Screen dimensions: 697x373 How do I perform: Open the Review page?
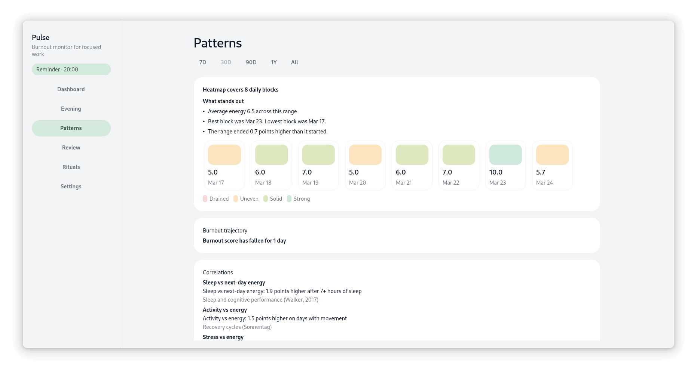tap(71, 148)
